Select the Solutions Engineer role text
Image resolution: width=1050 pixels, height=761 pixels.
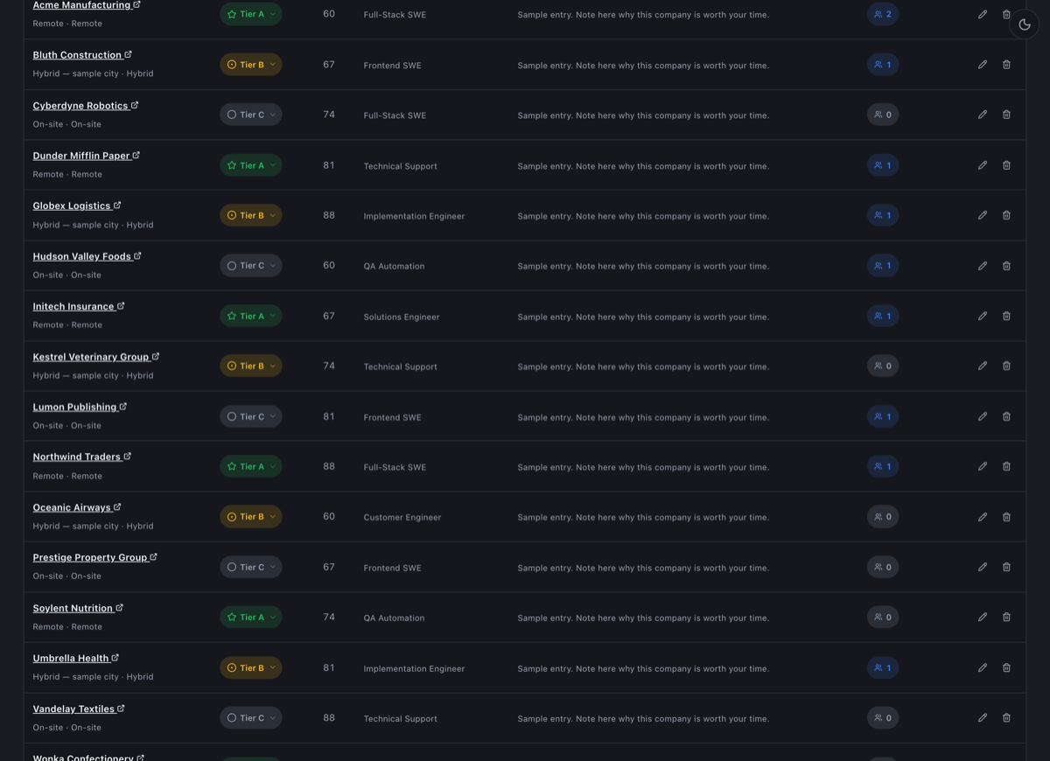[x=402, y=317]
